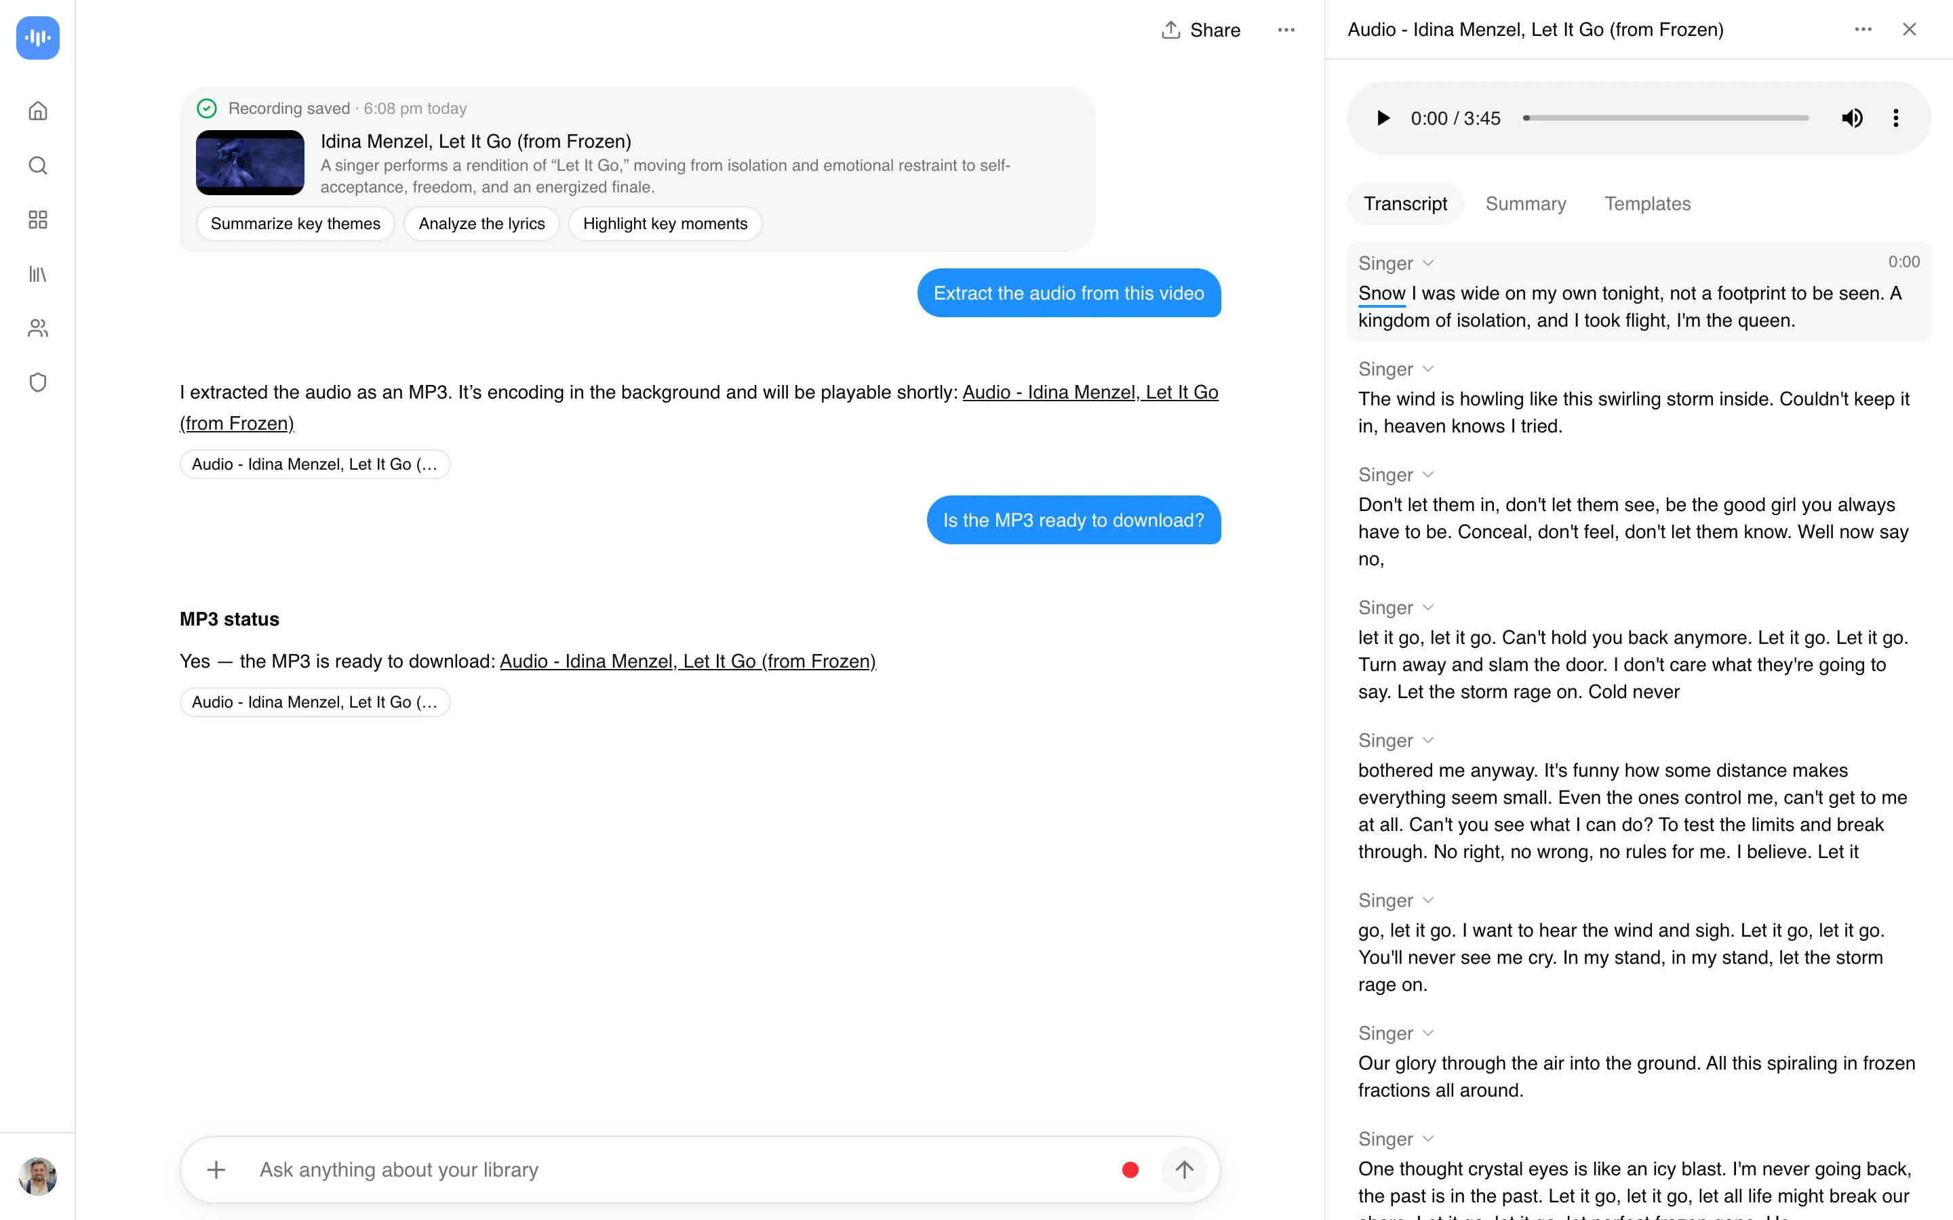This screenshot has width=1953, height=1220.
Task: Expand Singer dropdown above 'let it go, let it go. Can't hold'
Action: [x=1396, y=607]
